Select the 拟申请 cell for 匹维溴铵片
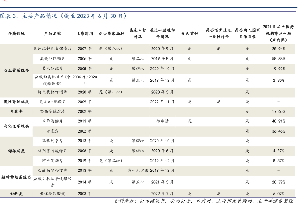This screenshot has height=207, width=301. point(162,121)
